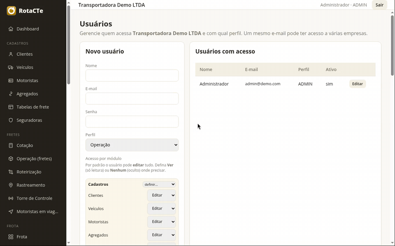The width and height of the screenshot is (395, 246).
Task: Open the Perfil dropdown showing Operação
Action: point(132,145)
